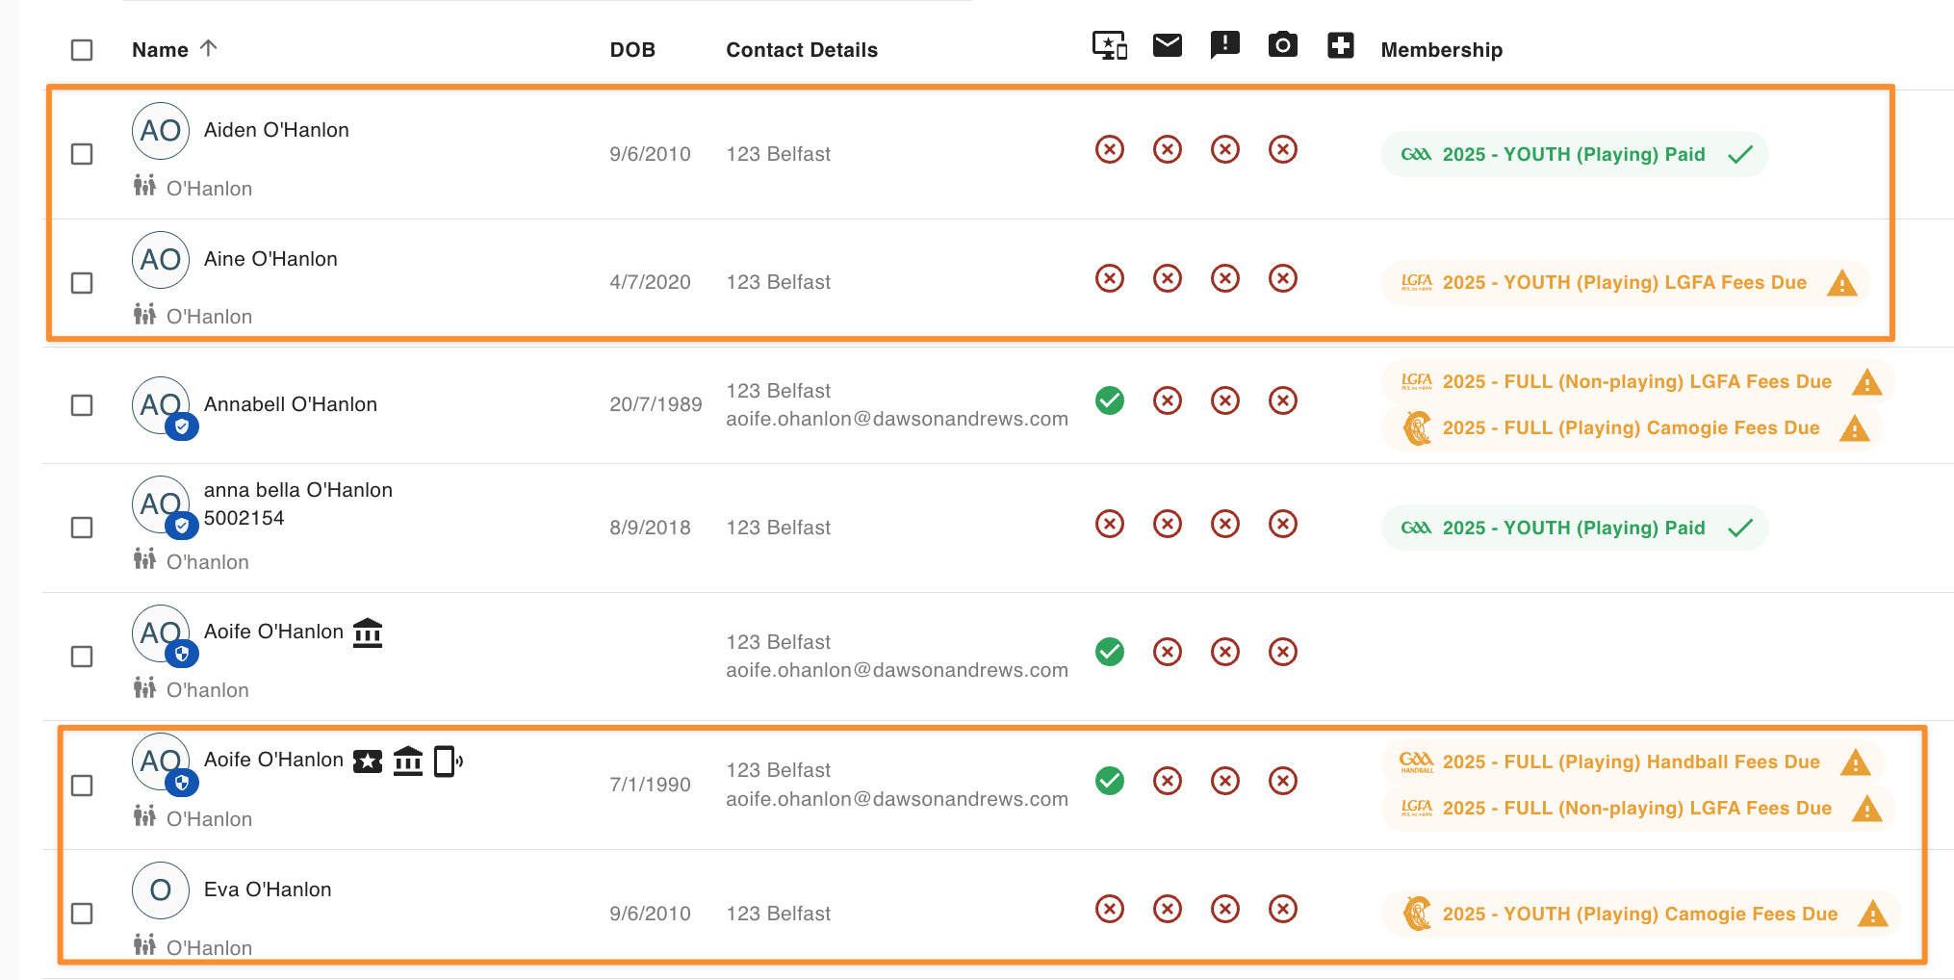Click green tick on Aoife row born 7/1/1990
1954x980 pixels.
point(1110,781)
